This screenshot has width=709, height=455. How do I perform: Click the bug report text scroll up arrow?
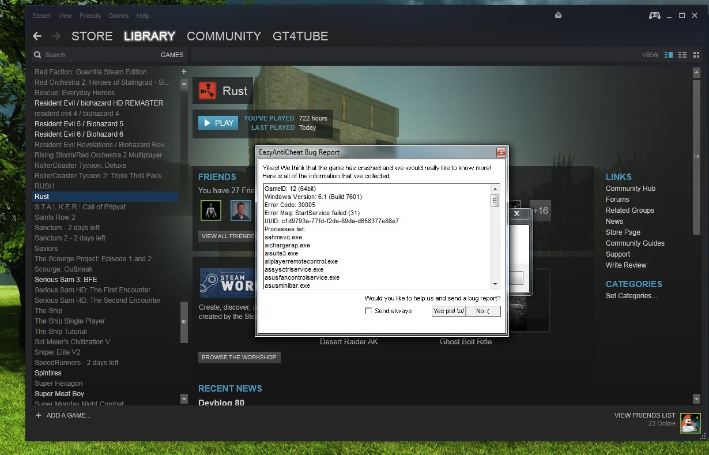pos(495,189)
